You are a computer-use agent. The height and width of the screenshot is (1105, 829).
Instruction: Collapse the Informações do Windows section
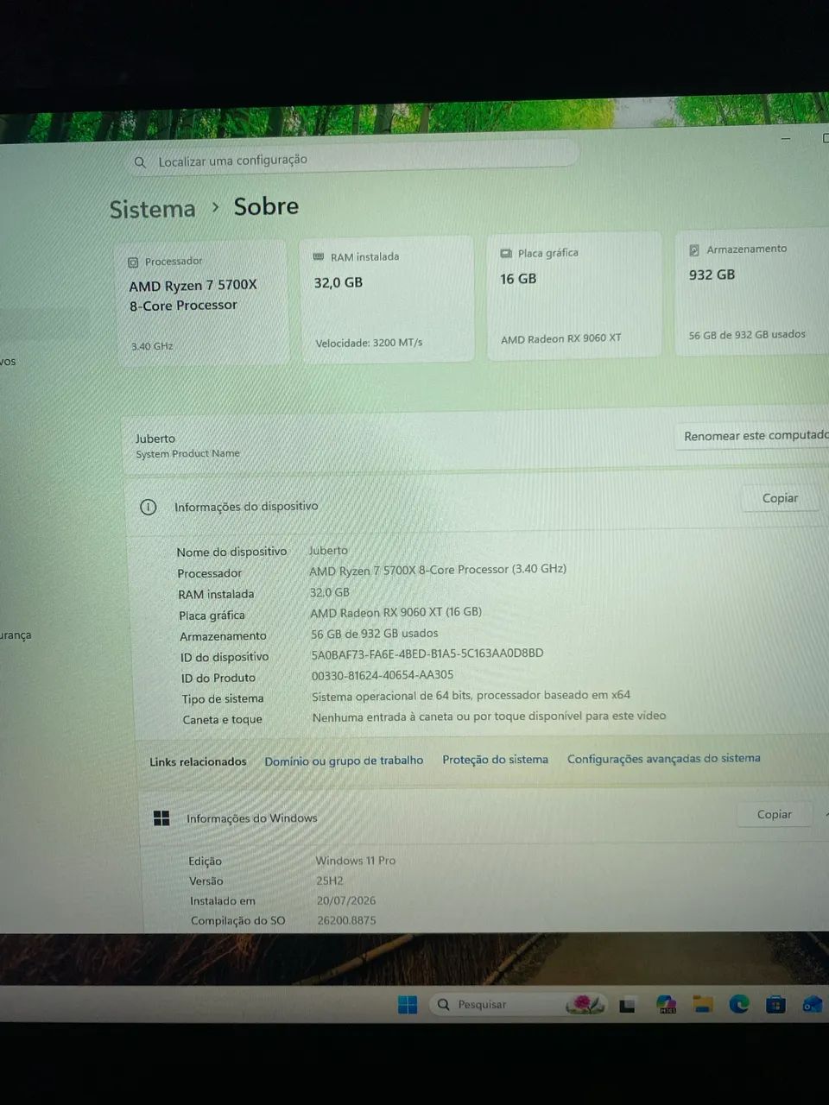pos(827,813)
